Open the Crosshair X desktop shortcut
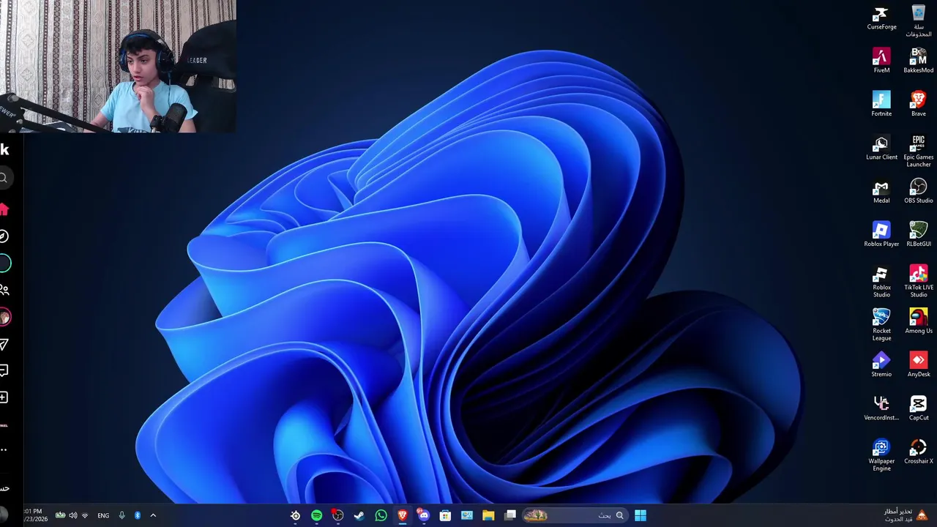Image resolution: width=937 pixels, height=527 pixels. (918, 451)
